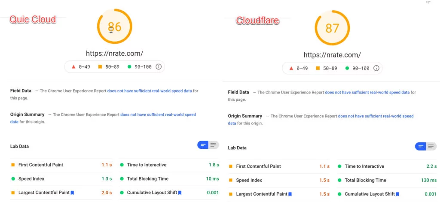440x202 pixels.
Task: Click the red triangle 0-49 legend icon on Cloudflare
Action: pyautogui.click(x=291, y=68)
